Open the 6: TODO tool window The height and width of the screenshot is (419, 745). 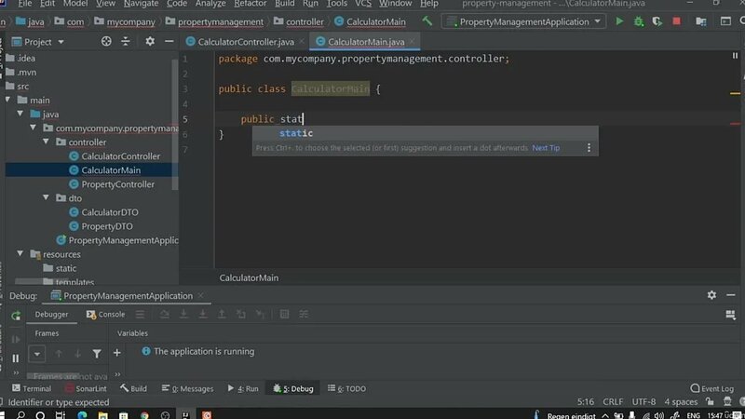pyautogui.click(x=346, y=388)
